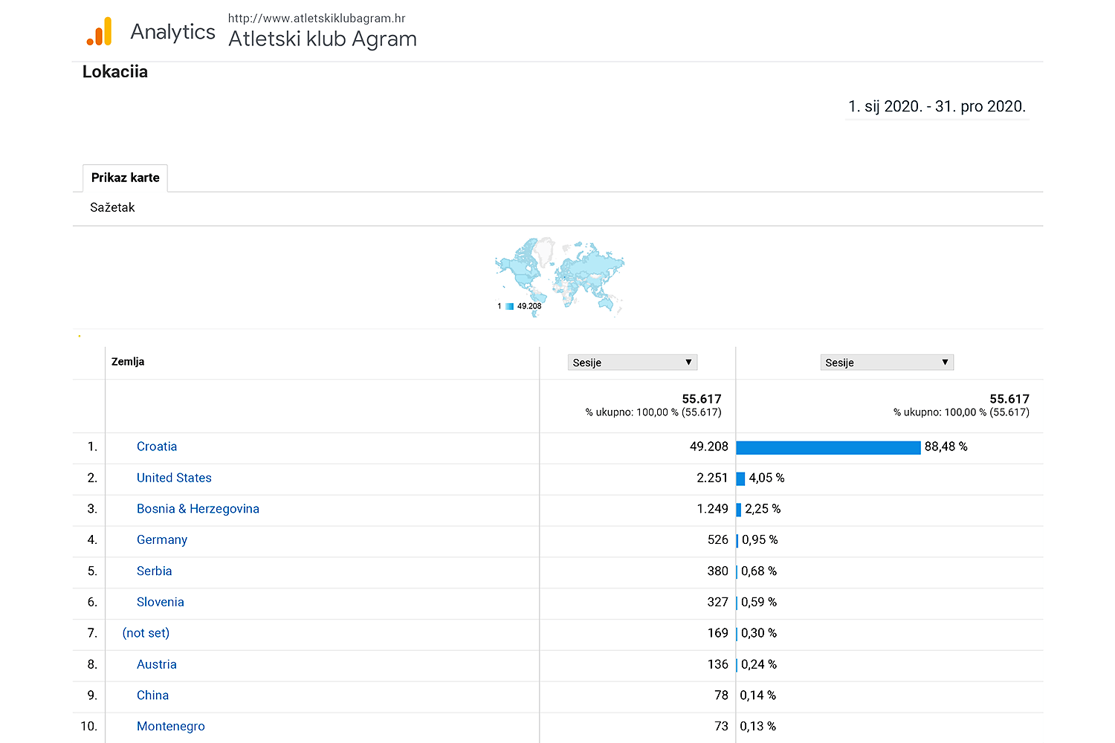Click the Zemlja column header

point(128,362)
